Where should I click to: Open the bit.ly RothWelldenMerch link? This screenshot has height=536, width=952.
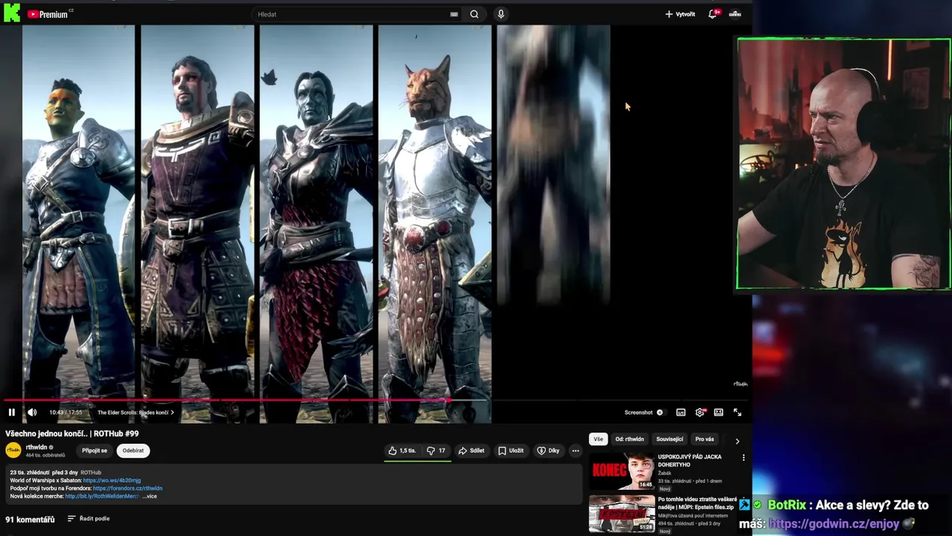click(102, 497)
